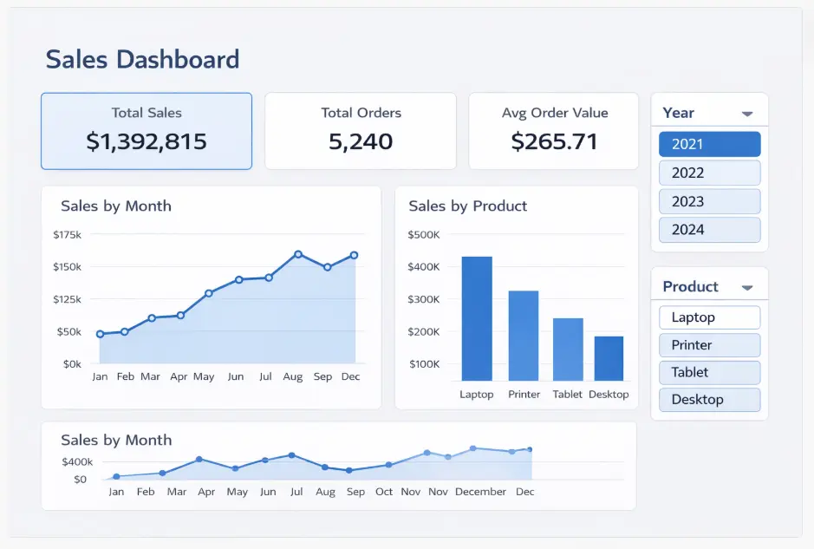Click the Product slicer header text

[x=690, y=287]
